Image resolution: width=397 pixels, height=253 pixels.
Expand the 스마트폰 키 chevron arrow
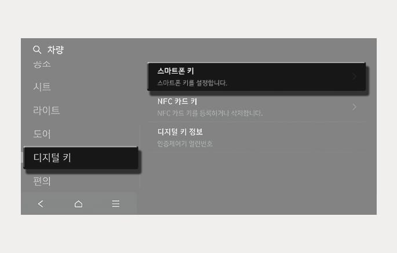pos(355,76)
